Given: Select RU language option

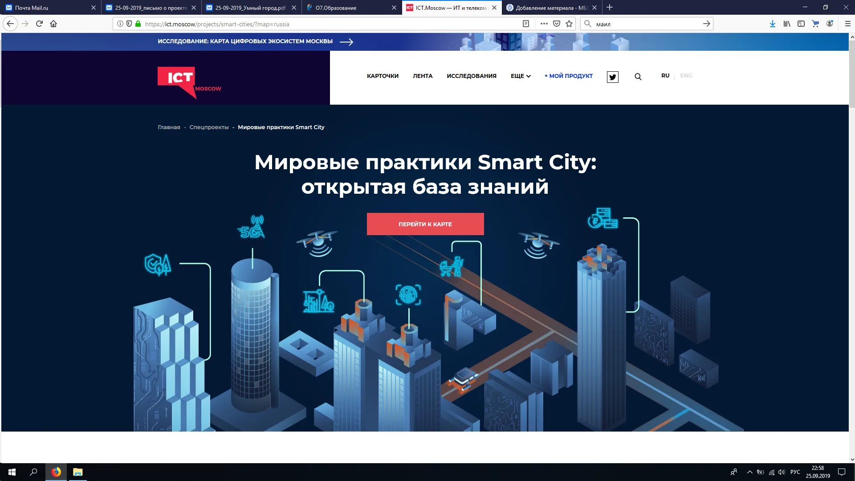Looking at the screenshot, I should coord(665,76).
